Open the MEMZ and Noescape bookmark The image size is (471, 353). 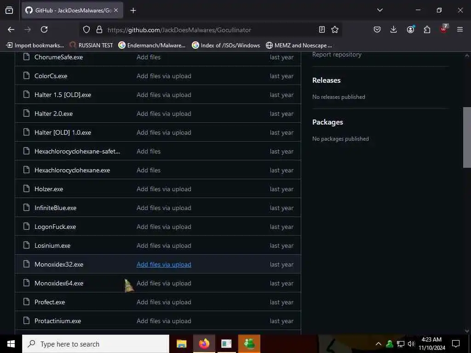(299, 46)
